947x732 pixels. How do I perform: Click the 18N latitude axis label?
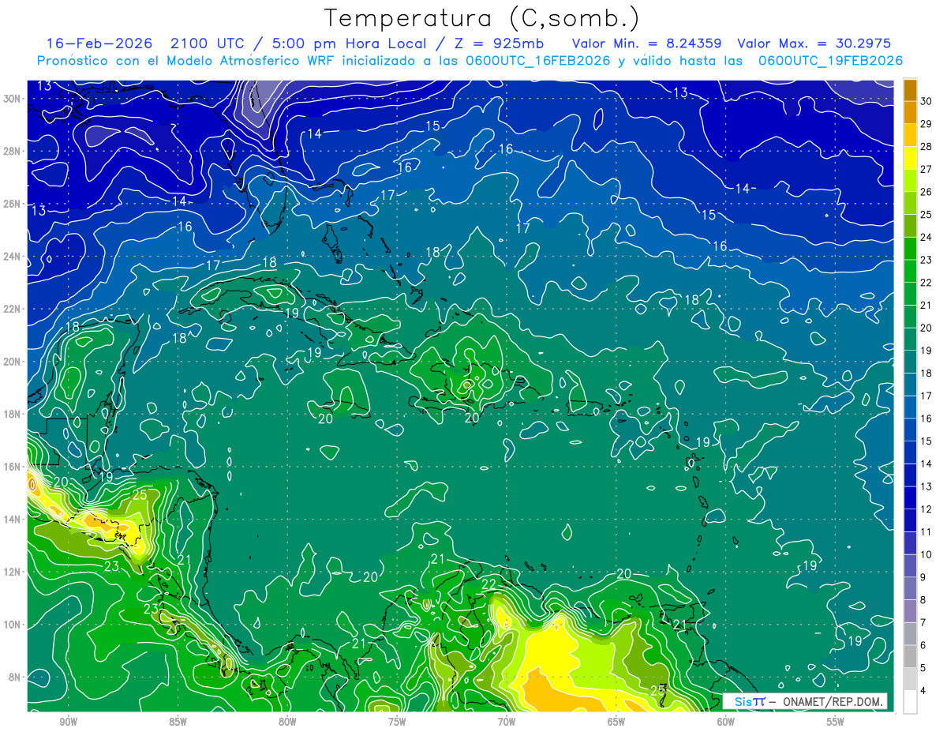[13, 414]
